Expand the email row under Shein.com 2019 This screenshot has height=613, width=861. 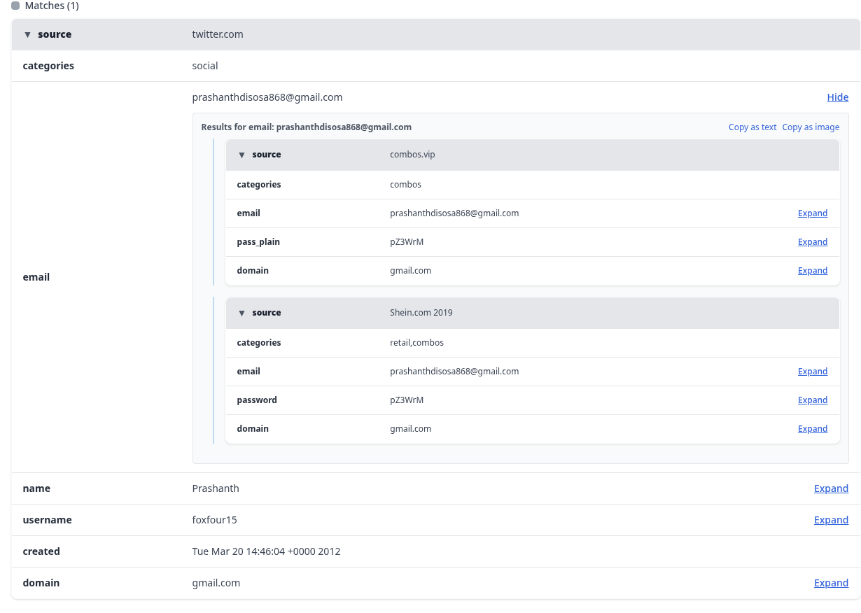(x=812, y=372)
